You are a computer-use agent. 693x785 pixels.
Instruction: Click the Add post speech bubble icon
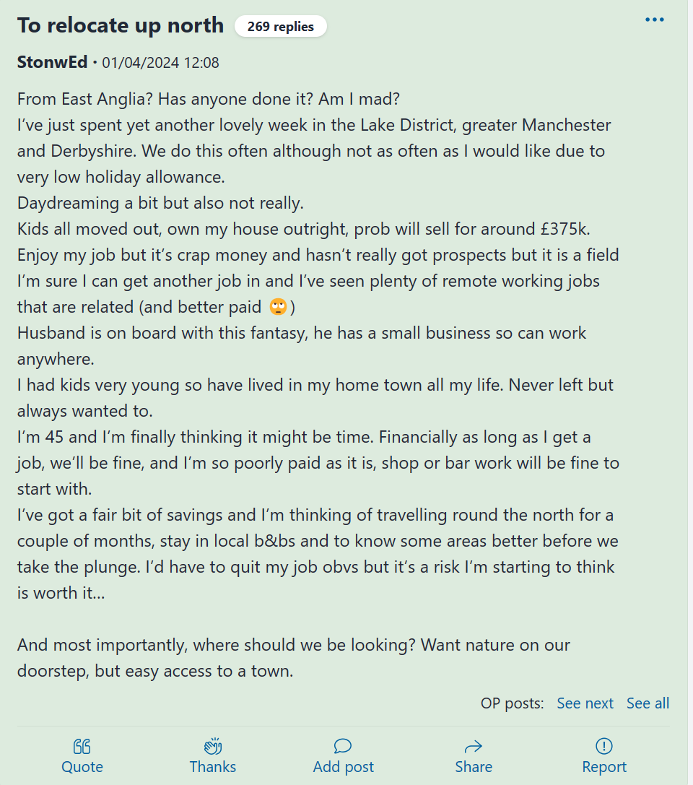coord(343,746)
